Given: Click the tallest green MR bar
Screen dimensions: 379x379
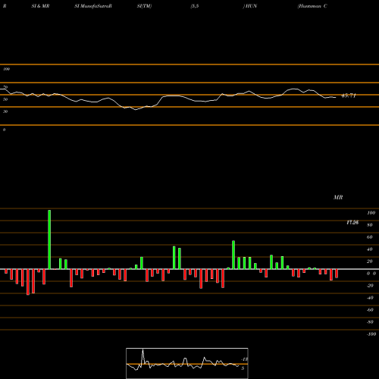Looking at the screenshot, I should 49,240.
